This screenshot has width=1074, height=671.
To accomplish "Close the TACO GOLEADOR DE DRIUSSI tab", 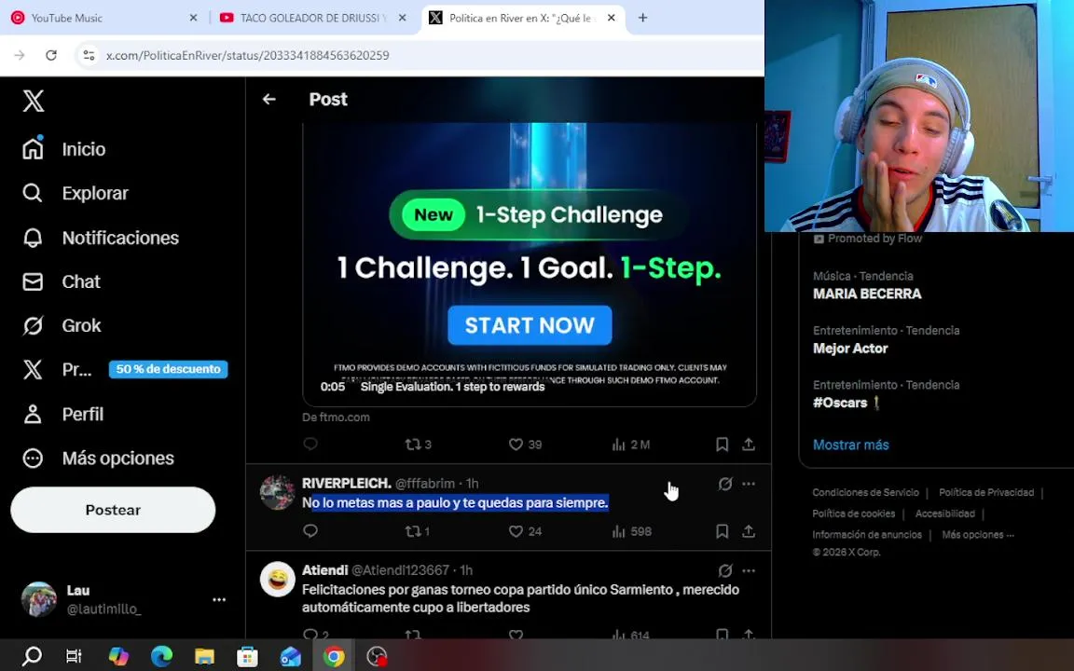I will click(x=402, y=18).
